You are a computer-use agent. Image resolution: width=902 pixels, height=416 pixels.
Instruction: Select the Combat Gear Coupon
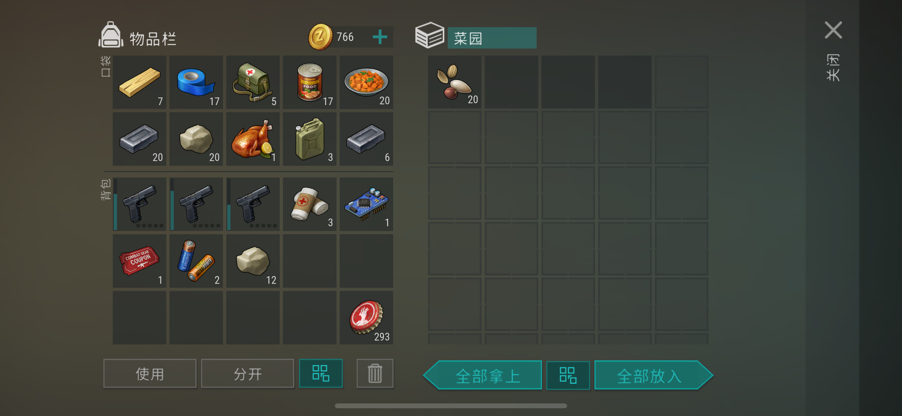[139, 261]
